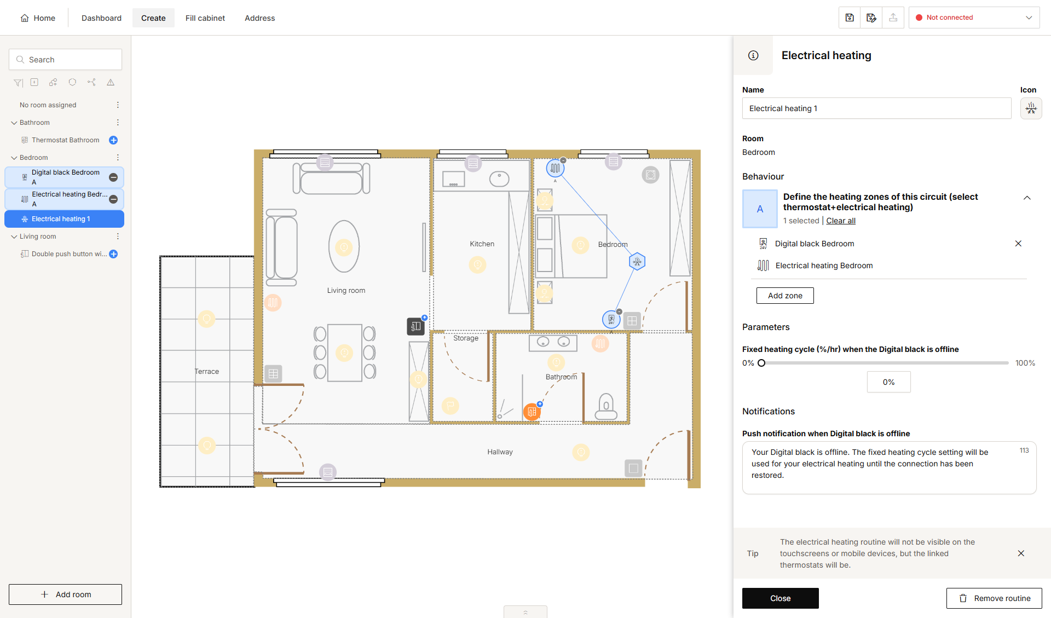The image size is (1051, 618).
Task: Click the Search input field
Action: pyautogui.click(x=65, y=60)
